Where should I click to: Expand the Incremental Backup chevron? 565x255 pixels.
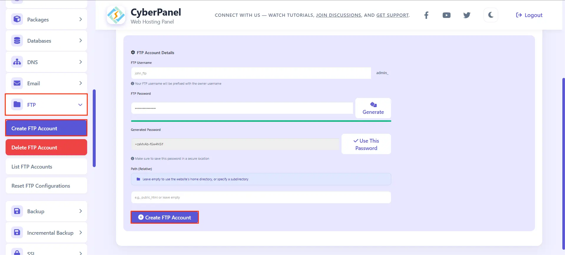[80, 233]
